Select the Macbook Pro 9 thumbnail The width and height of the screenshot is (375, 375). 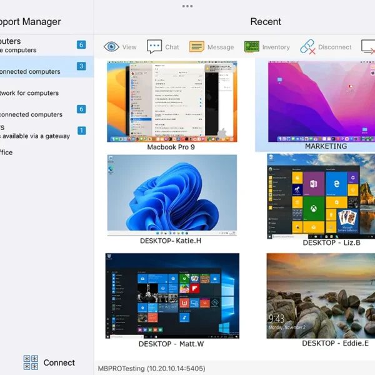tap(171, 101)
